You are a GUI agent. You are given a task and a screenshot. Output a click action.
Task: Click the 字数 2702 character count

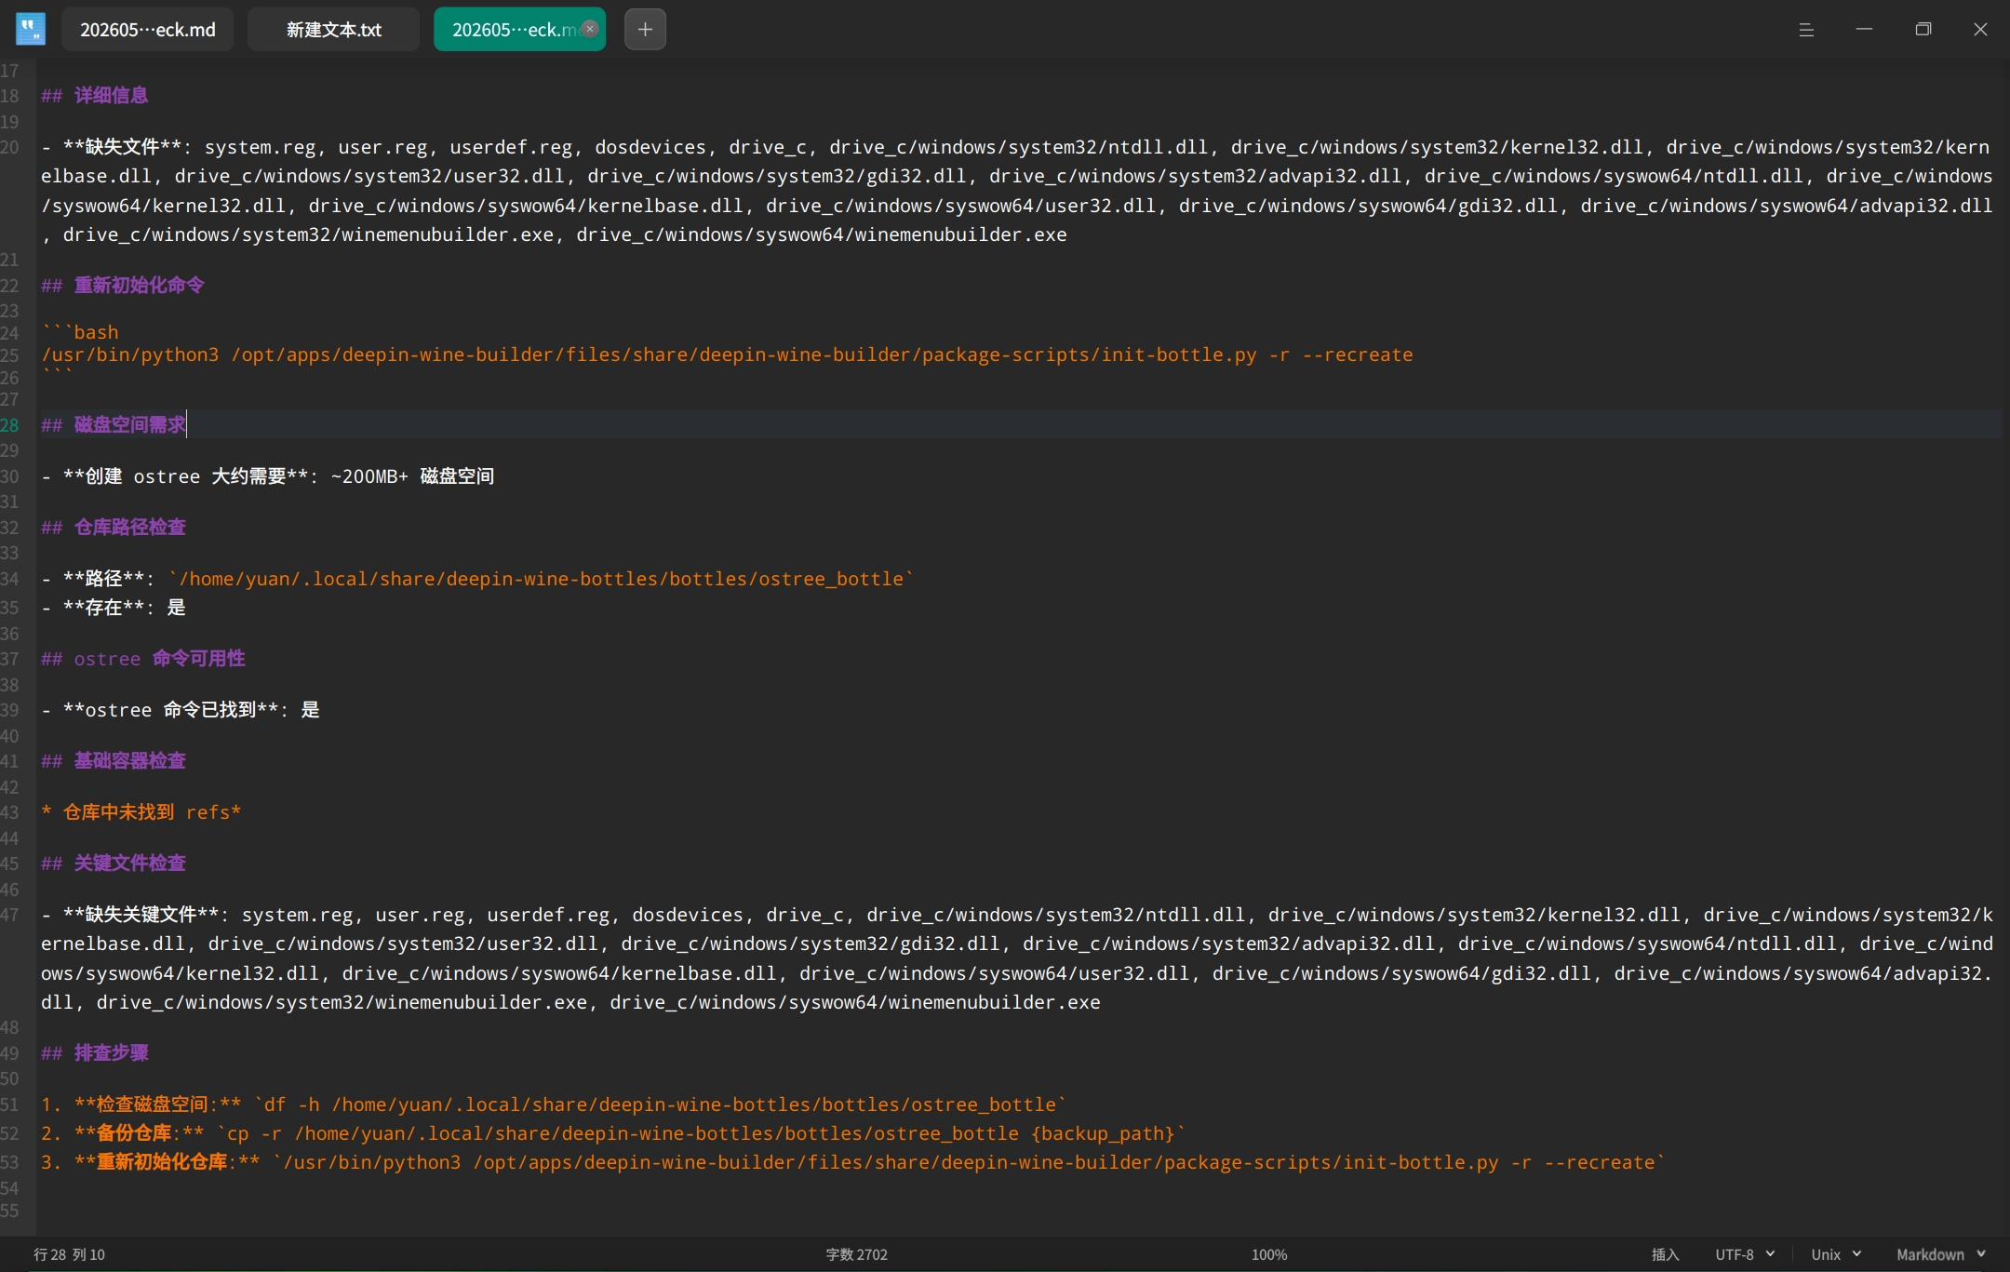point(856,1254)
